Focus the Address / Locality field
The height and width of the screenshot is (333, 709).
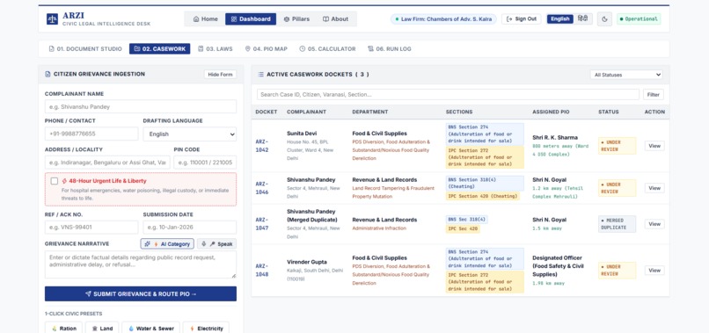coord(107,163)
